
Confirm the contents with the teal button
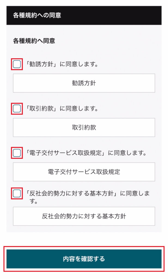pyautogui.click(x=84, y=259)
